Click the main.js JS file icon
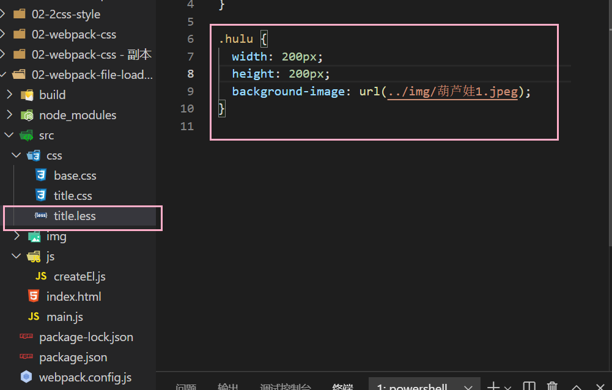The image size is (612, 390). coord(34,317)
